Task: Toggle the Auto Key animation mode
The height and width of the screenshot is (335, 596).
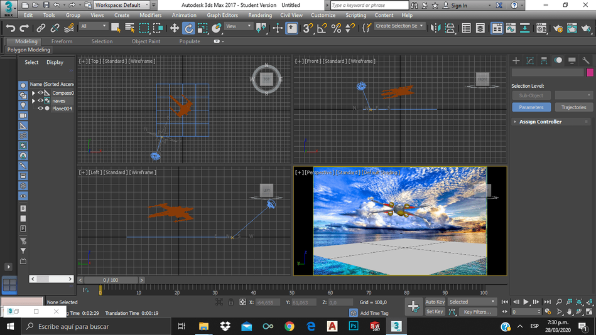Action: point(435,302)
